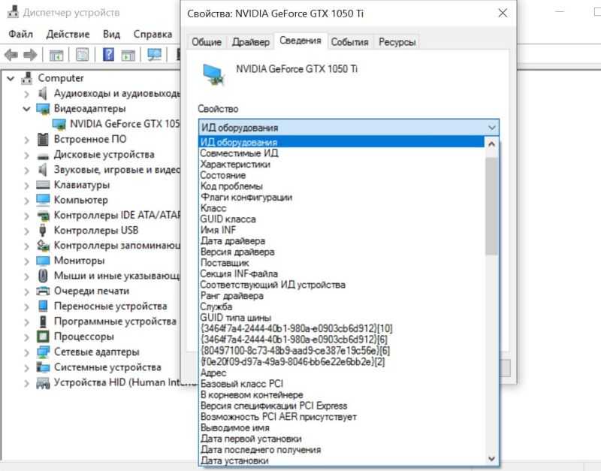Switch to the Драйвер tab
Viewport: 601px width, 471px height.
point(251,42)
